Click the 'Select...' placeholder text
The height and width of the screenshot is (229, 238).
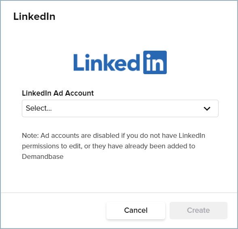(39, 108)
